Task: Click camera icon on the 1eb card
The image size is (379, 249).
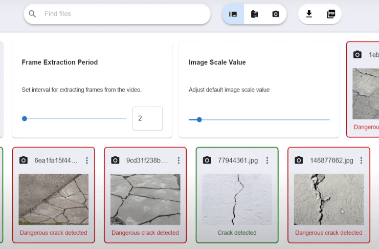Action: point(358,55)
